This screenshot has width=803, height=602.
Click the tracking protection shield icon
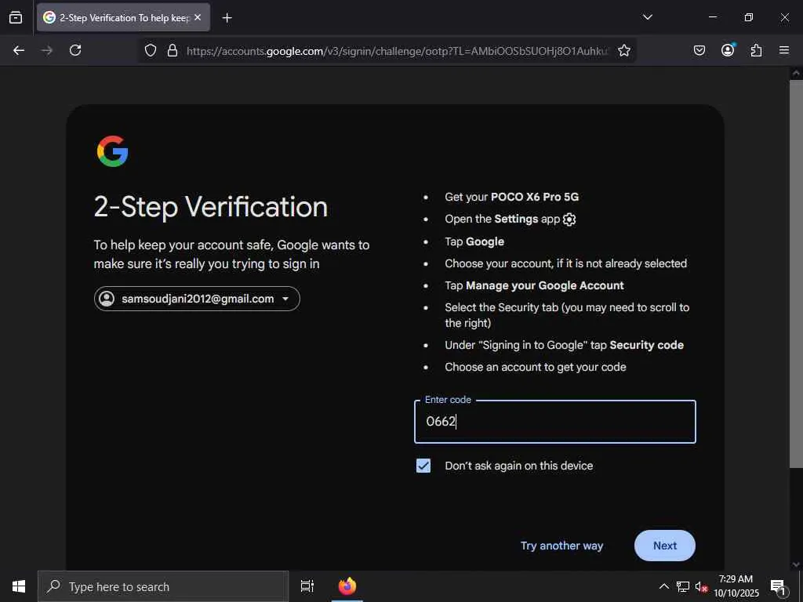click(x=151, y=50)
